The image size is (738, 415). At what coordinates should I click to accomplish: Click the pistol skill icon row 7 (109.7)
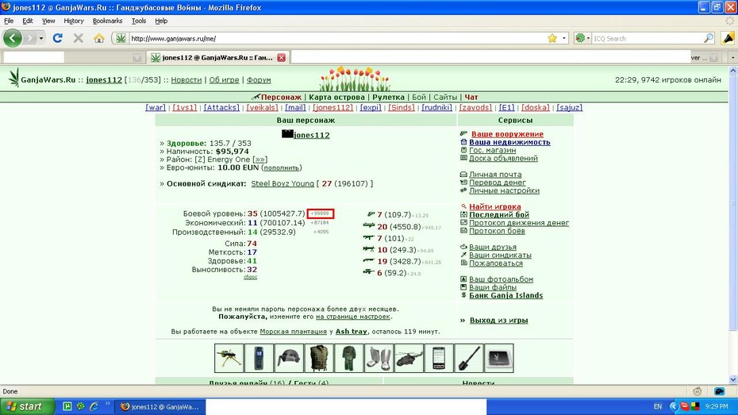point(370,214)
